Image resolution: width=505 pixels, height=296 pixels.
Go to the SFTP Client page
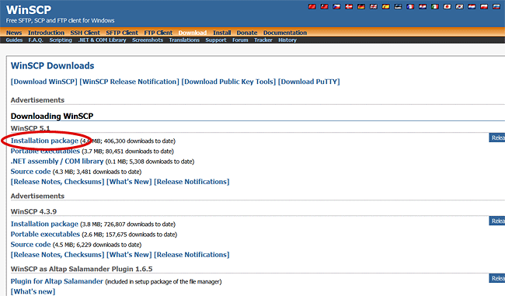click(122, 33)
